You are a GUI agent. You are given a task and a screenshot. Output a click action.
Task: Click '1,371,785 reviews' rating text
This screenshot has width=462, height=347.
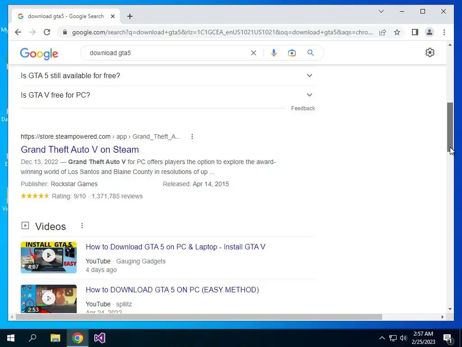(117, 196)
